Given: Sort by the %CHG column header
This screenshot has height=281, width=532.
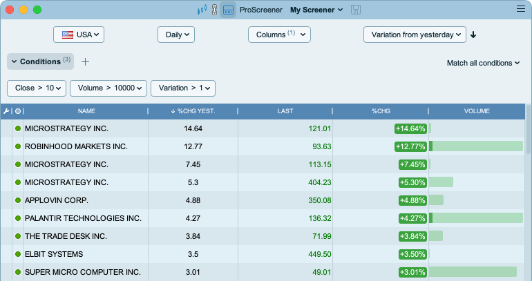Looking at the screenshot, I should [381, 111].
